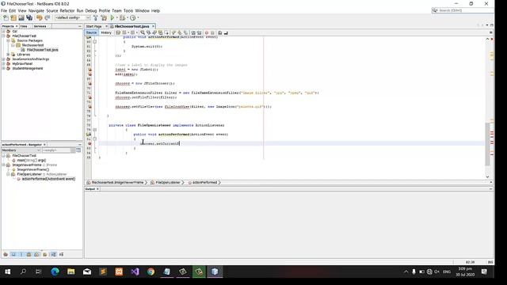Open the Debug menu

91,10
